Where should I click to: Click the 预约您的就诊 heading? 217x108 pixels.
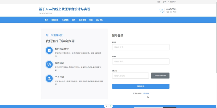pos(62,49)
